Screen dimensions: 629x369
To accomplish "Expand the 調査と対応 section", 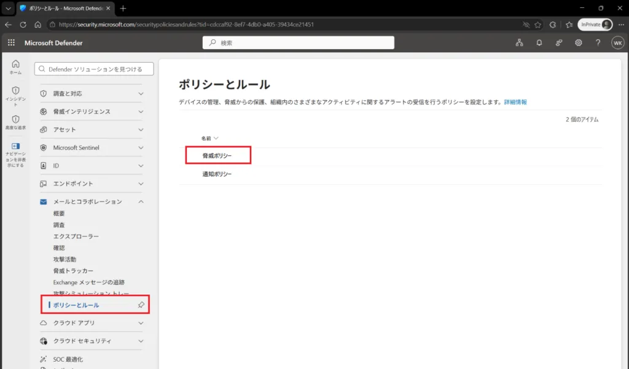I will coord(92,93).
